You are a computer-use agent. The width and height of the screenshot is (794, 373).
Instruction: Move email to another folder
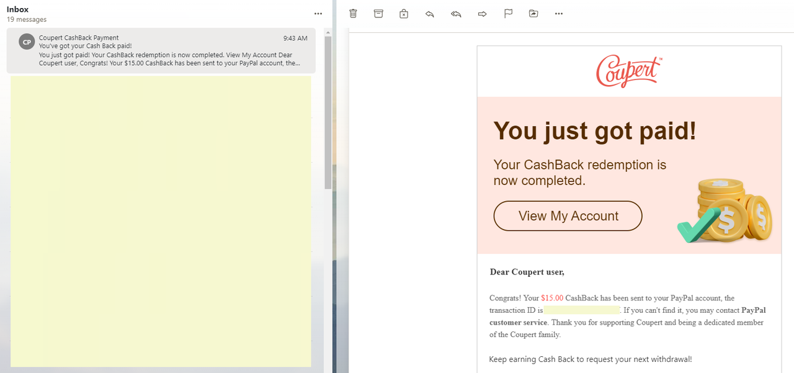tap(533, 14)
